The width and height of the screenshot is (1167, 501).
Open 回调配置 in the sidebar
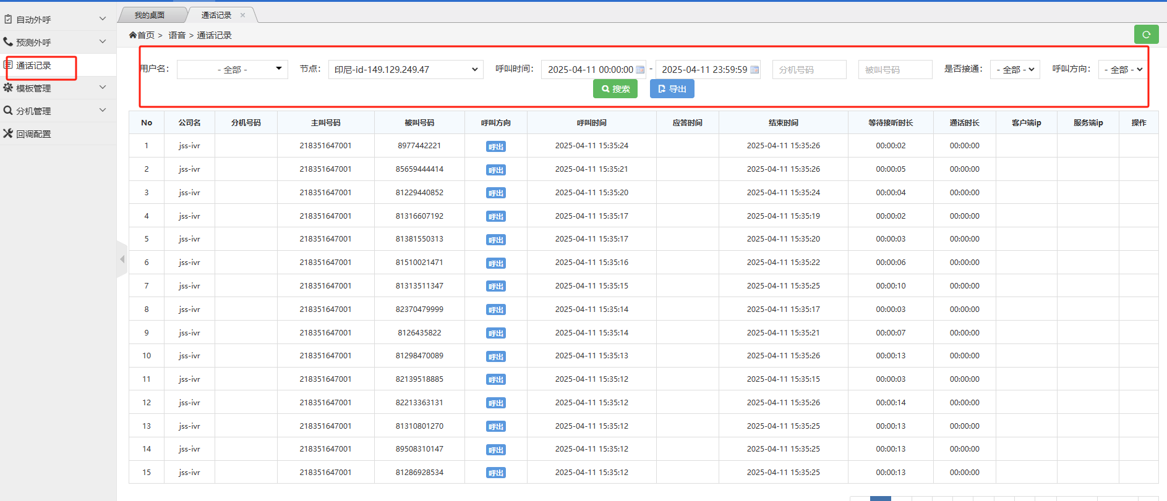tap(33, 134)
